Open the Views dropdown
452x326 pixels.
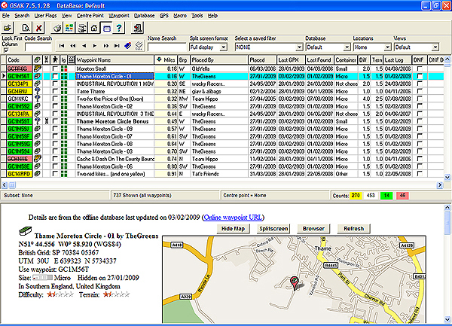click(x=435, y=47)
